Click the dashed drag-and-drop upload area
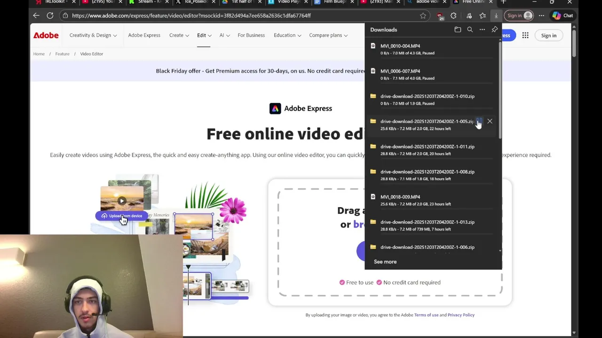Screen dimensions: 602x338 [390, 242]
